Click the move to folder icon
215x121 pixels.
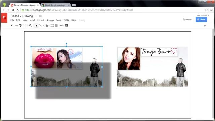tap(40, 16)
